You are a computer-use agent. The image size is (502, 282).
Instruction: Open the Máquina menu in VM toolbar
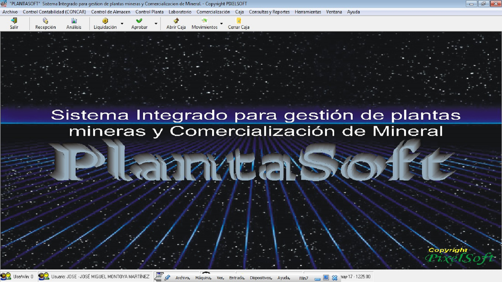tap(203, 278)
